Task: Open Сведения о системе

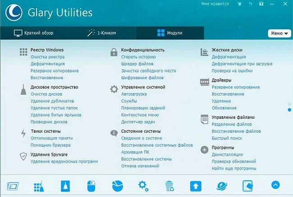Action: (142, 138)
